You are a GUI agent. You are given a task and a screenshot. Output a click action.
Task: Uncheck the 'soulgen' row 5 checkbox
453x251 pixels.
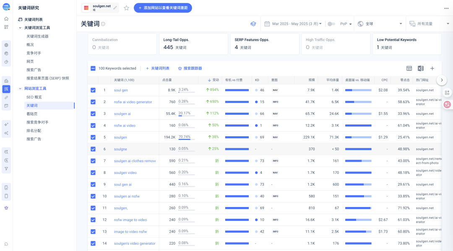(x=93, y=137)
